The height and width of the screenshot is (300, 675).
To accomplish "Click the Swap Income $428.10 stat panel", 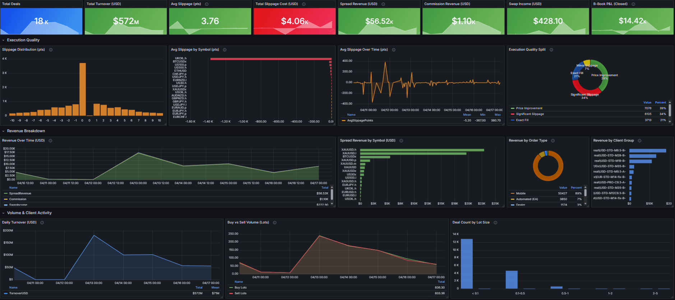I will (548, 21).
